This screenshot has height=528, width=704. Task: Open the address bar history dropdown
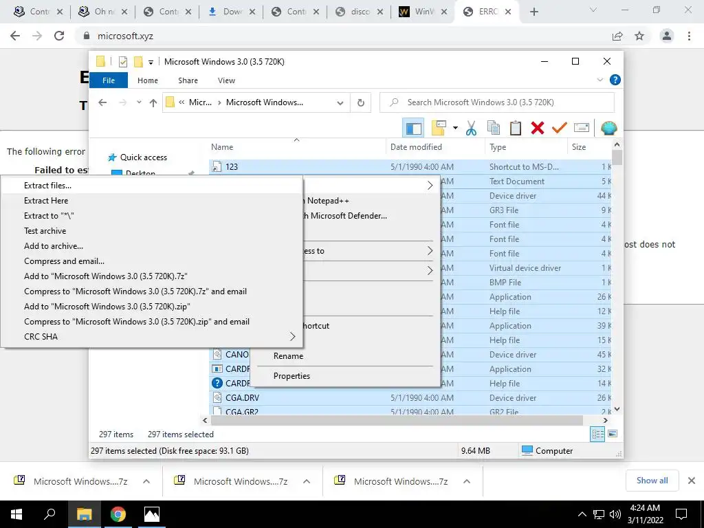[340, 103]
